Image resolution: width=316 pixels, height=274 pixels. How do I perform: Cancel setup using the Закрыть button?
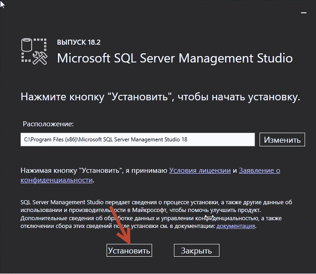tap(197, 250)
